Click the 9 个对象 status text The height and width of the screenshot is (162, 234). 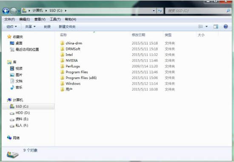pos(30,150)
